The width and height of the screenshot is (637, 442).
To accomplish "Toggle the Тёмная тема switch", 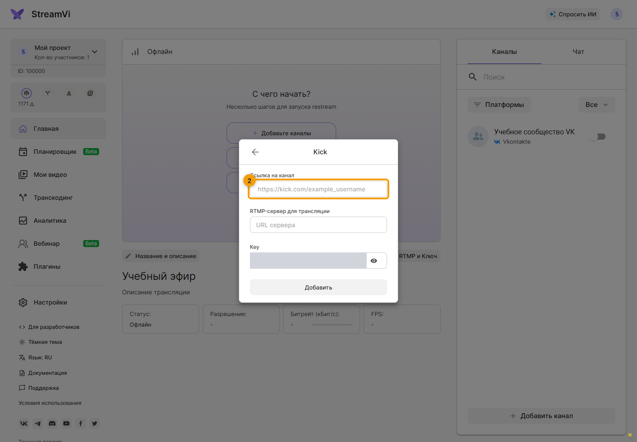I will (40, 342).
